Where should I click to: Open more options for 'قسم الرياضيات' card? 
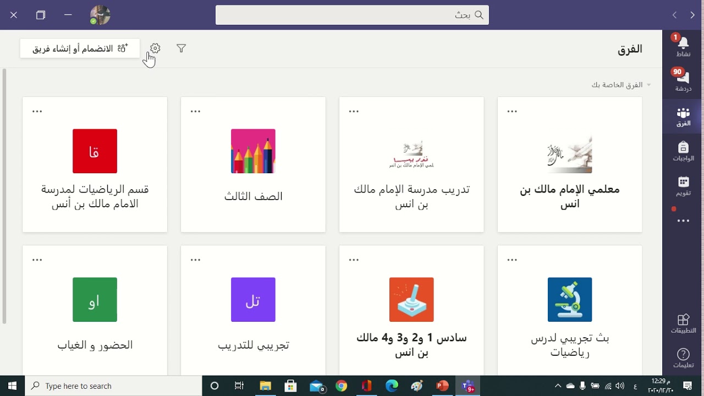pyautogui.click(x=37, y=111)
